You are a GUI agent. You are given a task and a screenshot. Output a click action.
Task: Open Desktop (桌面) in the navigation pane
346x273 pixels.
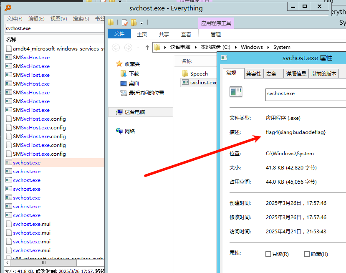(123, 83)
